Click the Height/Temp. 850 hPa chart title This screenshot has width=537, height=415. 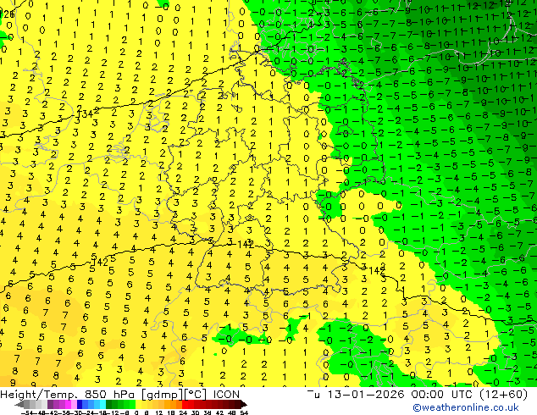click(120, 395)
